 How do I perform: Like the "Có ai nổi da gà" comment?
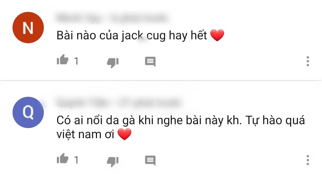click(x=62, y=158)
